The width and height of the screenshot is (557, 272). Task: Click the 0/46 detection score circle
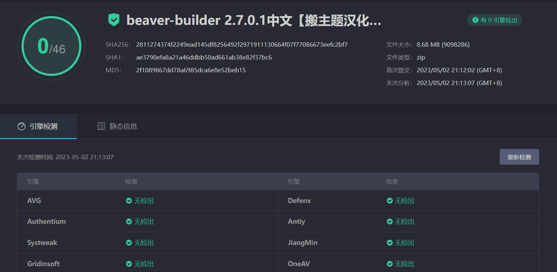pos(51,46)
